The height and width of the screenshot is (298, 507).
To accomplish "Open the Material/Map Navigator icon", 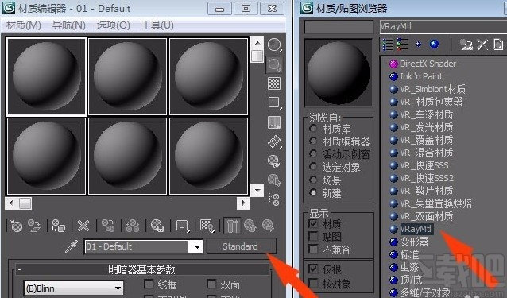I will point(274,199).
